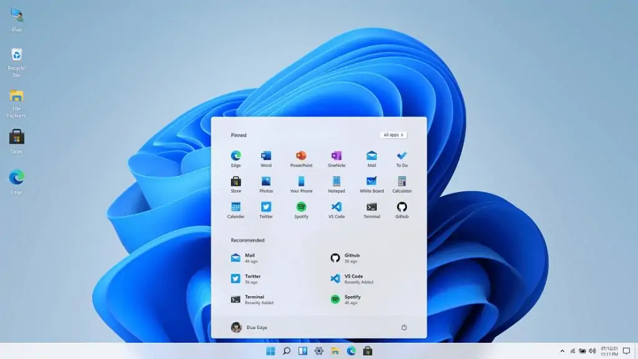The width and height of the screenshot is (638, 359).
Task: Open Spotify from pinned apps
Action: [301, 210]
